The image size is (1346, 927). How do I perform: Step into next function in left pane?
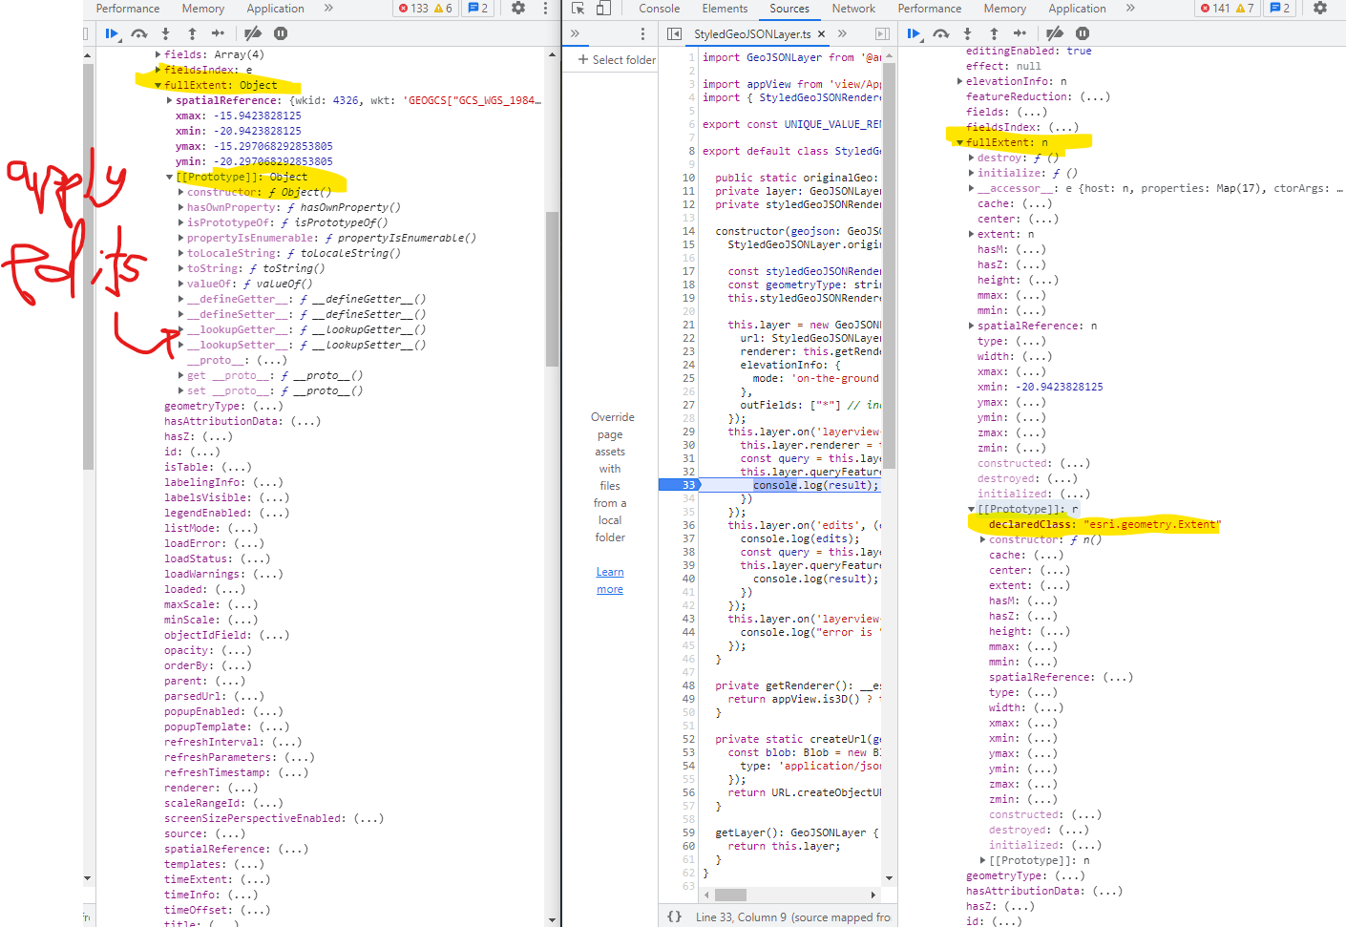tap(165, 33)
